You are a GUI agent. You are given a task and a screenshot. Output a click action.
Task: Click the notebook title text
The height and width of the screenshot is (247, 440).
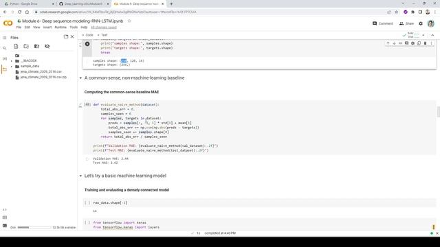(x=73, y=21)
